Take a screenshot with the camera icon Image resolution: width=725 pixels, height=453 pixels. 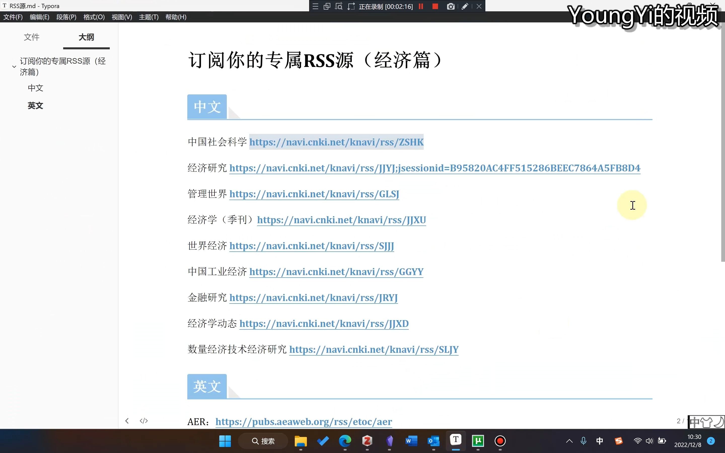tap(451, 6)
